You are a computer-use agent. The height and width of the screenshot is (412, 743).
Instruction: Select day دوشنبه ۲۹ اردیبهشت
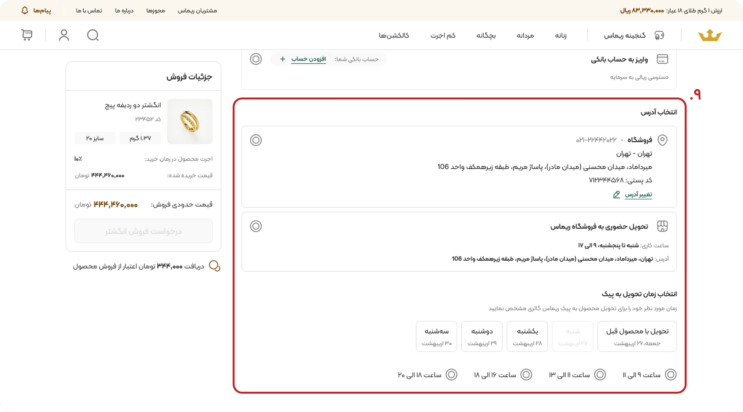pyautogui.click(x=482, y=336)
